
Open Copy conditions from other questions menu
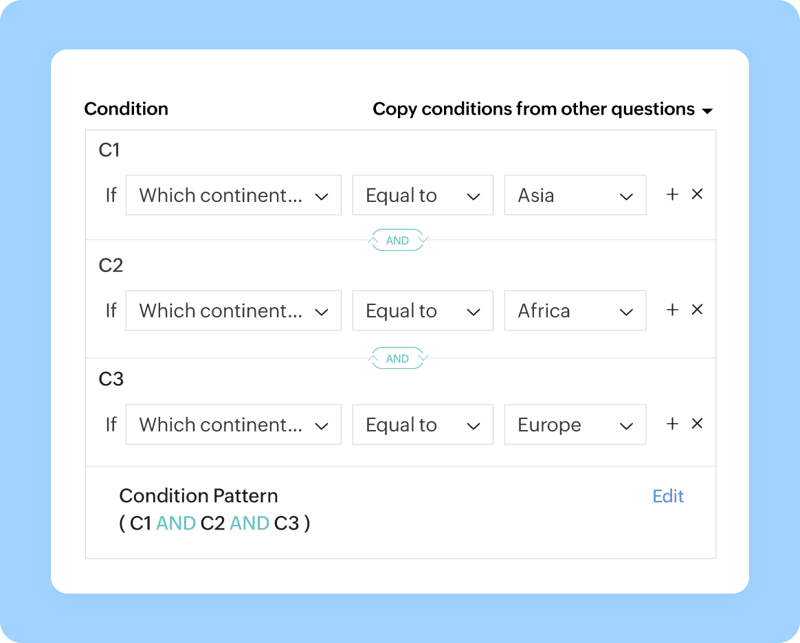[542, 109]
